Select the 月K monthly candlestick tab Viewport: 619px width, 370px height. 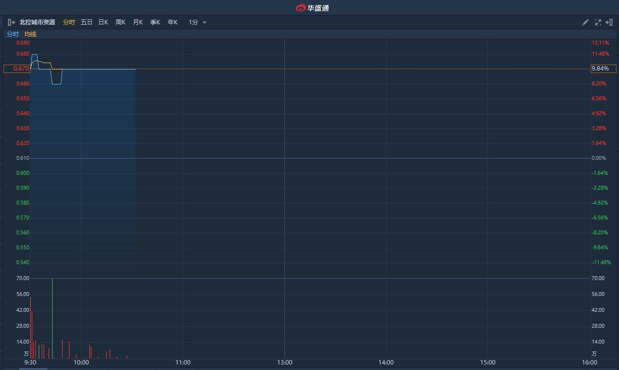pos(138,22)
